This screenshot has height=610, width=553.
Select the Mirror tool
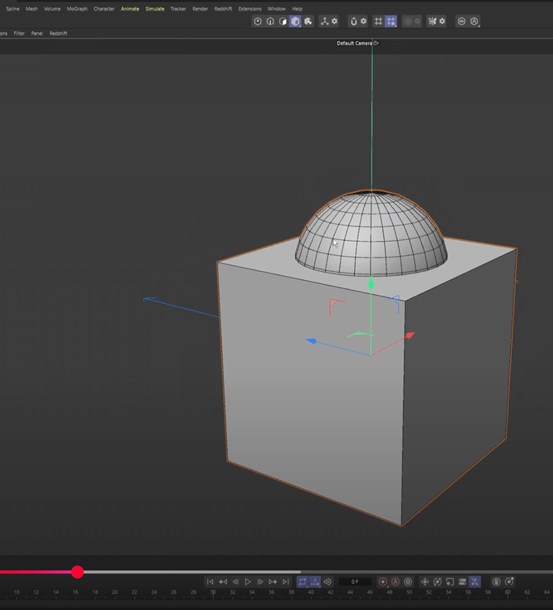tap(431, 21)
